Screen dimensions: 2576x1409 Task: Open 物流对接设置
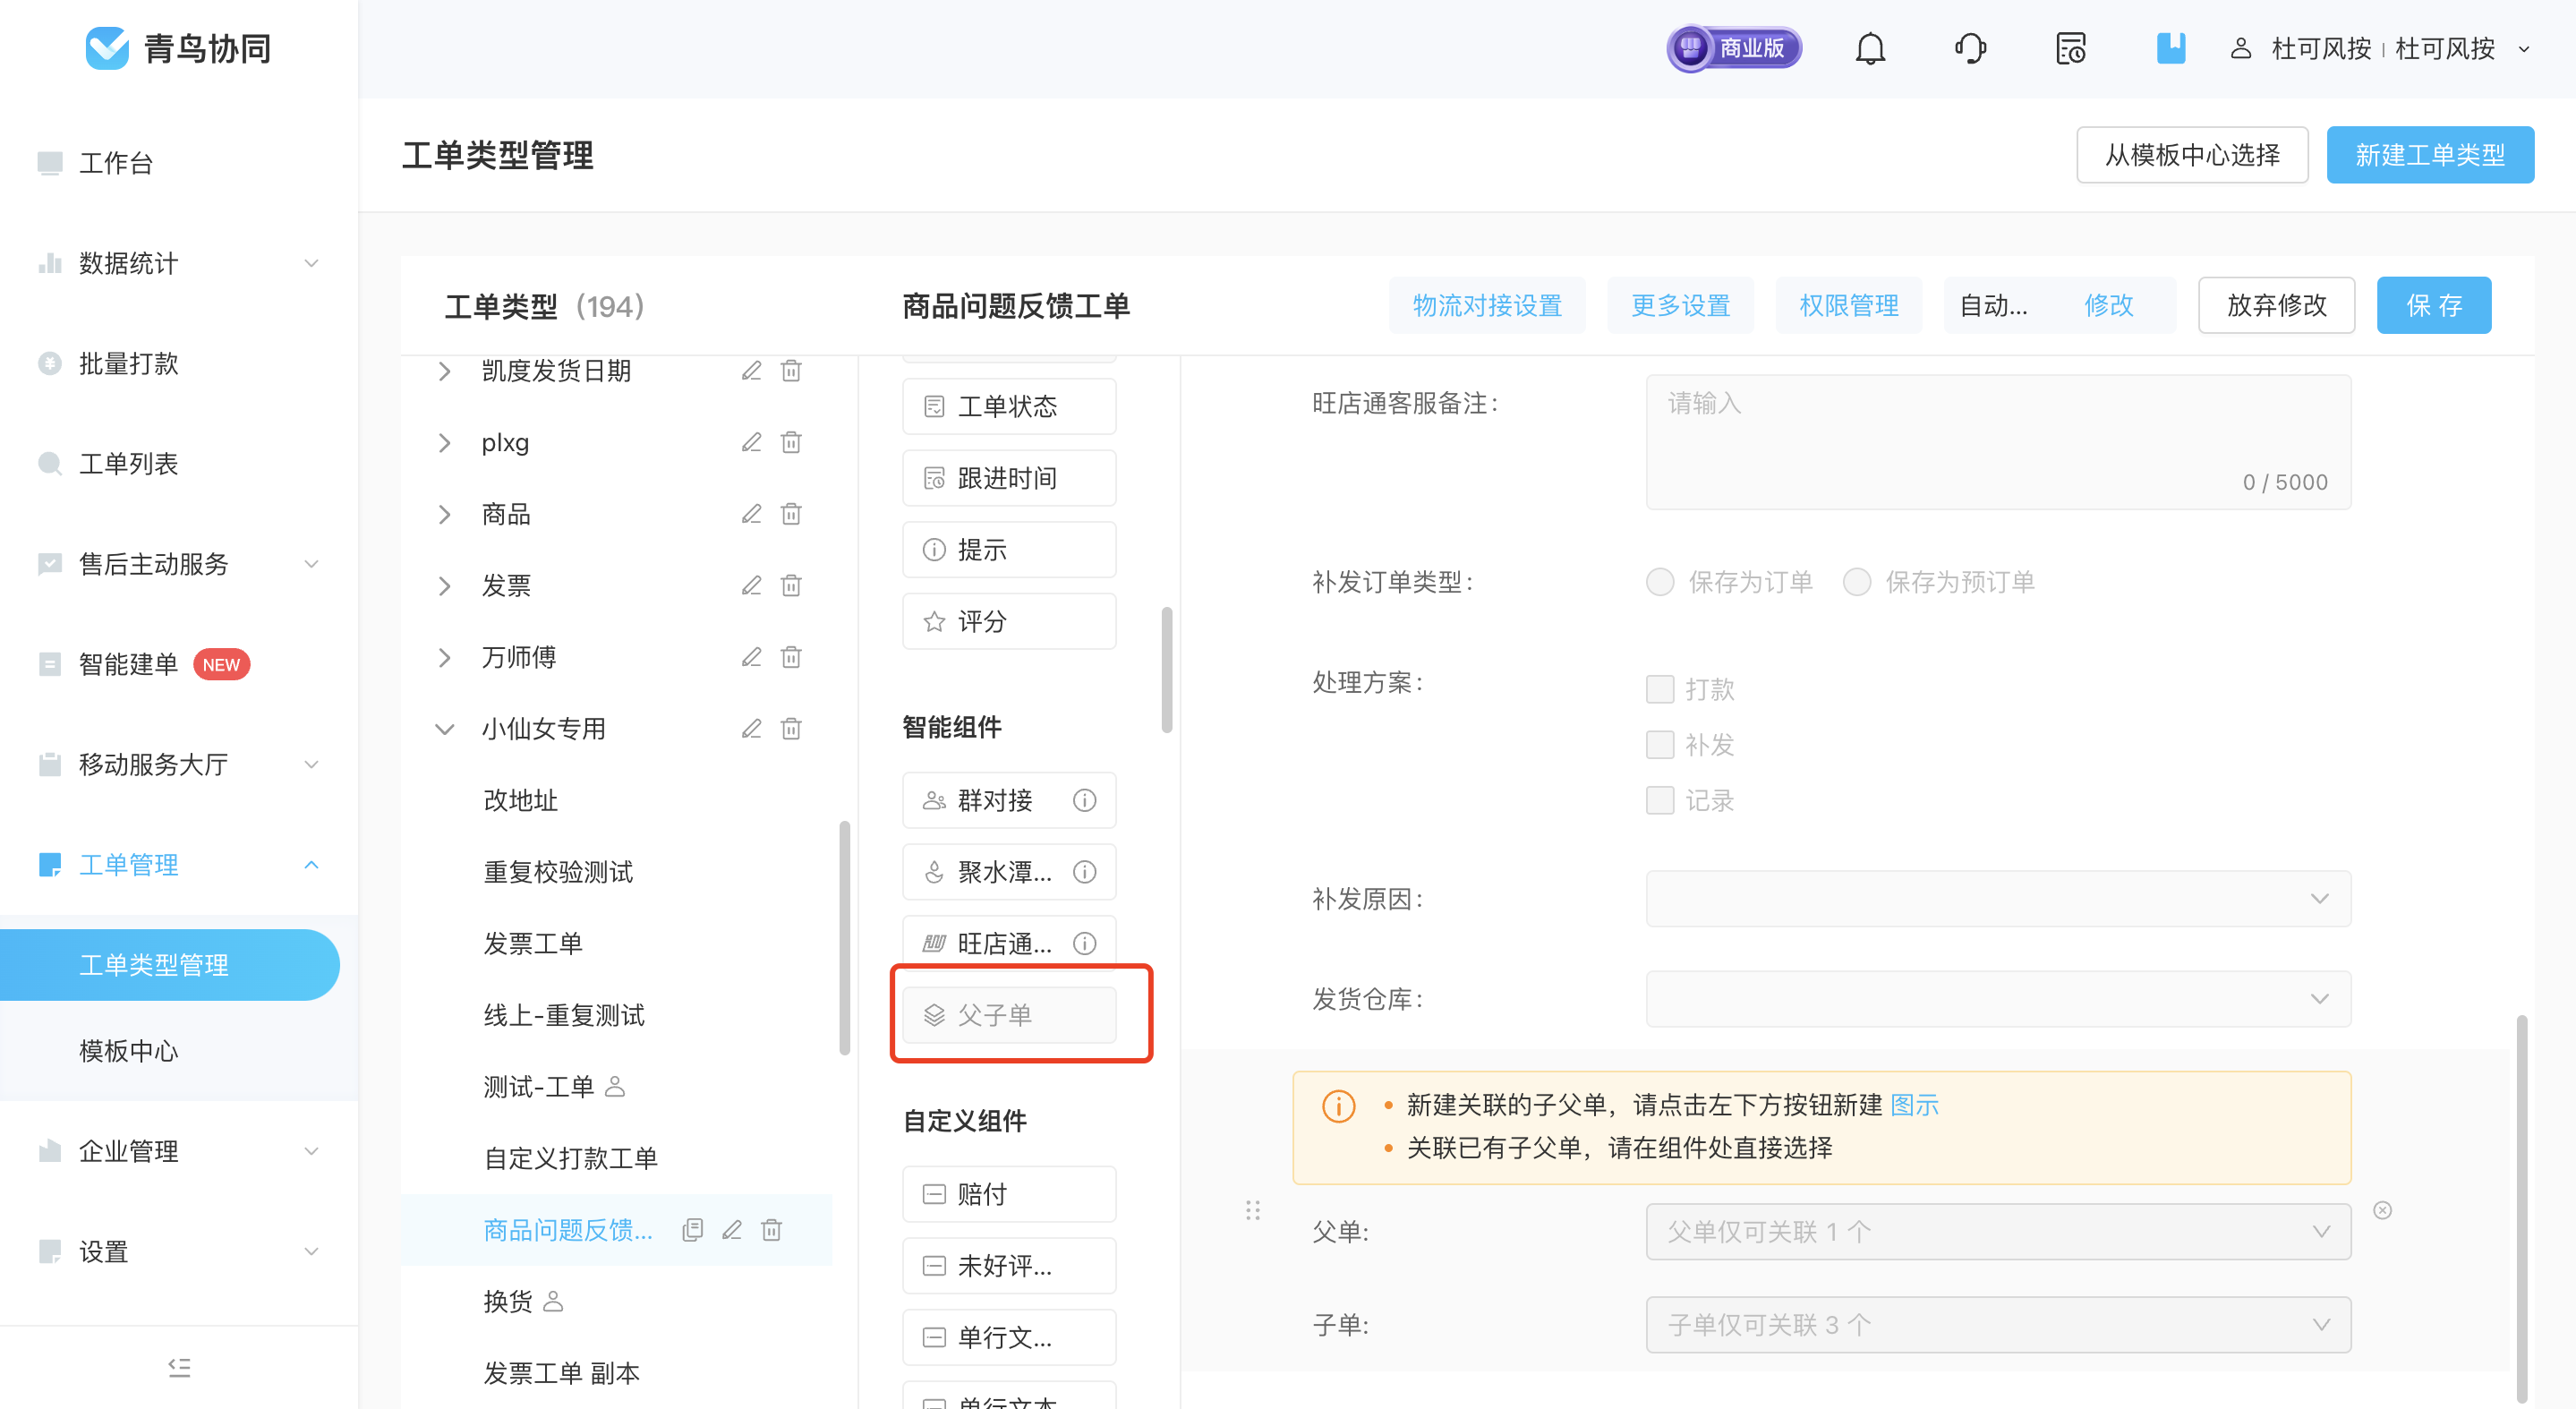(1487, 305)
